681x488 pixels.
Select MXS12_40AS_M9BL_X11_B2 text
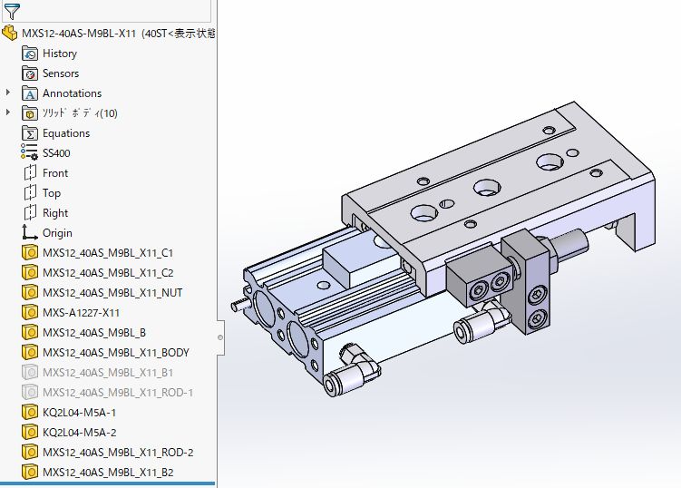(x=108, y=473)
